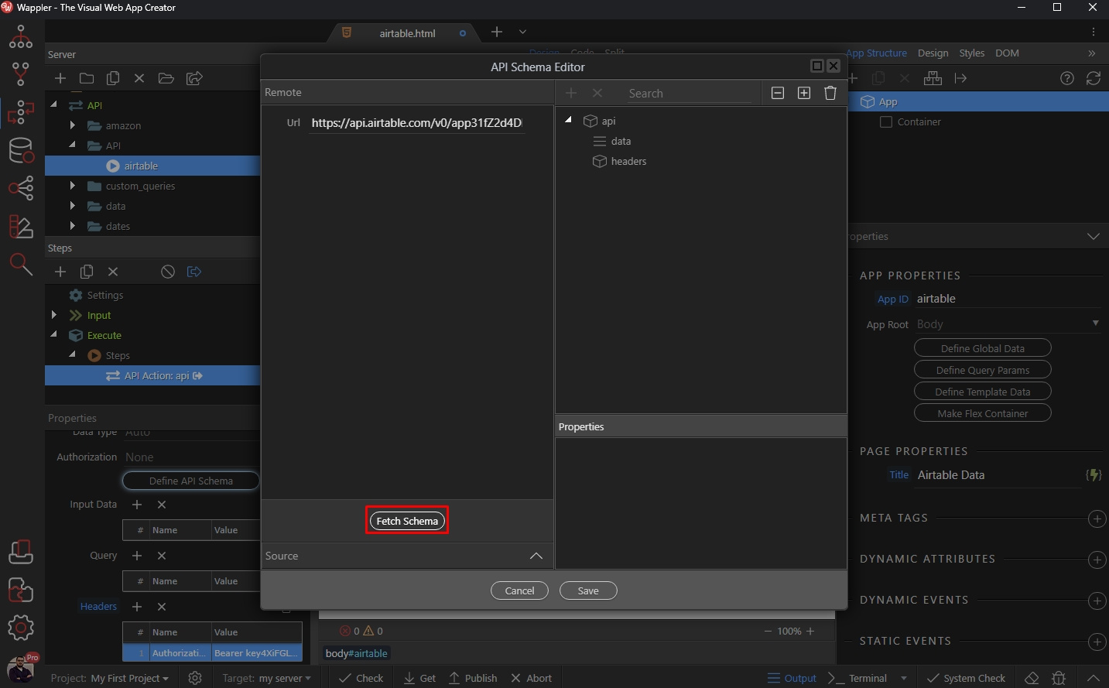The height and width of the screenshot is (688, 1109).
Task: Open the database manager sidebar icon
Action: [x=21, y=150]
